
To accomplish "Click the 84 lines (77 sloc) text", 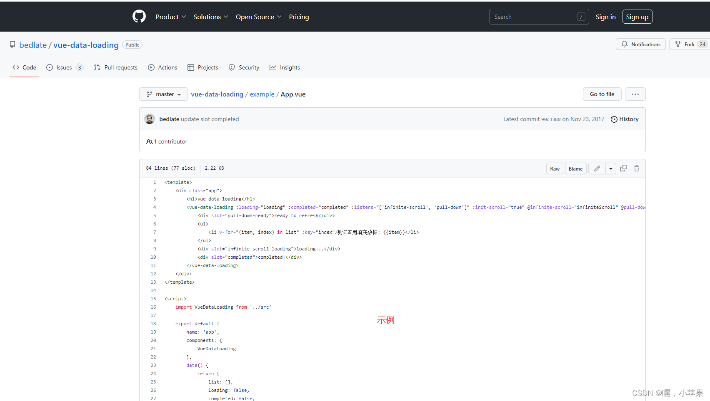I will click(170, 168).
